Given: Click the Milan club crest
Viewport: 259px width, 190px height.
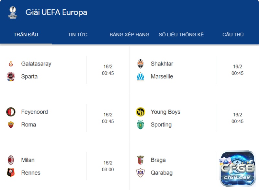Looking at the screenshot, I should point(11,160).
